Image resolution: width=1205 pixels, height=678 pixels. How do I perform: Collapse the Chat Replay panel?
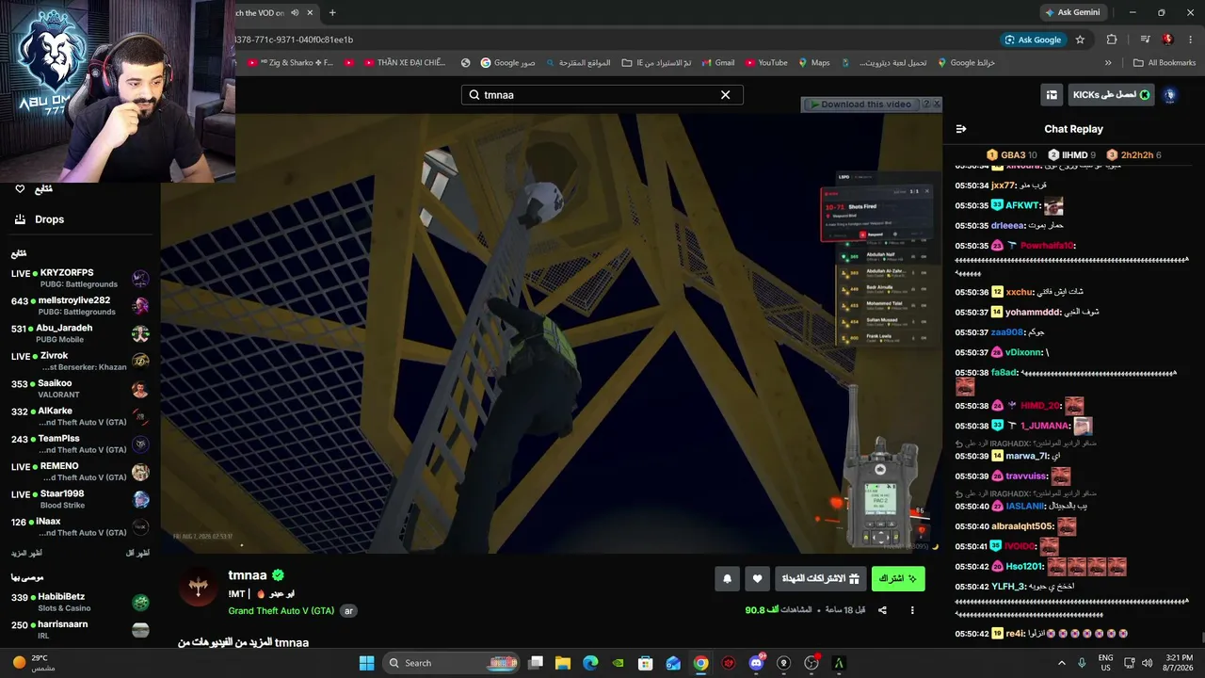pos(961,129)
